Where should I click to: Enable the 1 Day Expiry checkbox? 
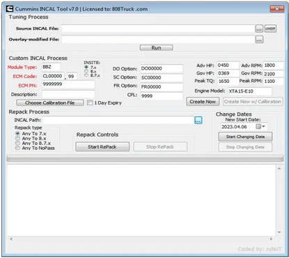[90, 103]
